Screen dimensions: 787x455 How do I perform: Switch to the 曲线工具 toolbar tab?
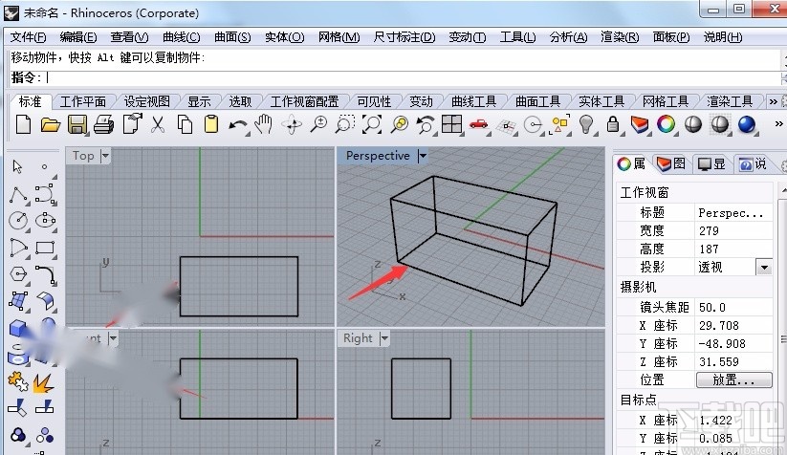pyautogui.click(x=473, y=102)
